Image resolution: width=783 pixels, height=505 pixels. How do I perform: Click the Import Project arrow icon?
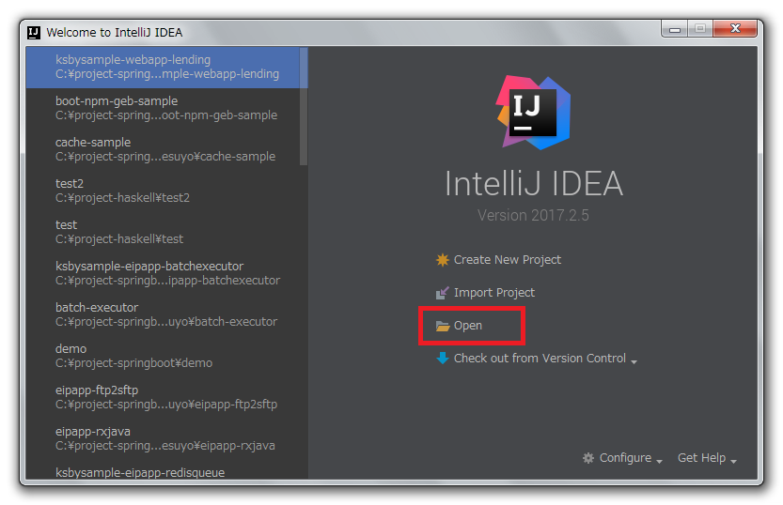point(442,293)
